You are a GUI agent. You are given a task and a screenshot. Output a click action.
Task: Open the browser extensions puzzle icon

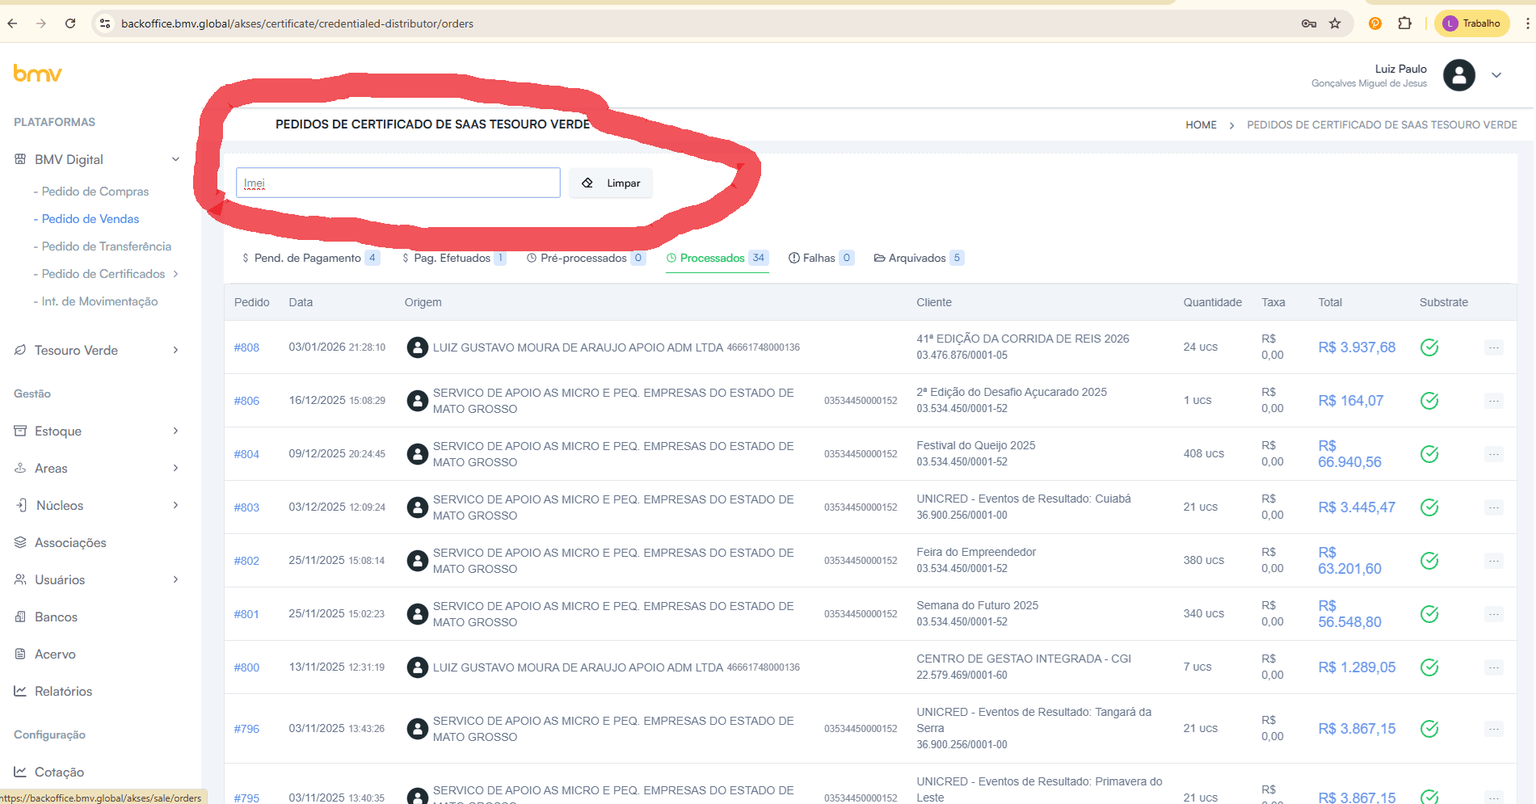pos(1404,23)
